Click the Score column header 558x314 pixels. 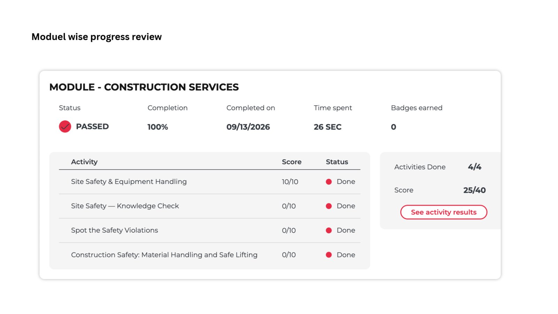292,162
